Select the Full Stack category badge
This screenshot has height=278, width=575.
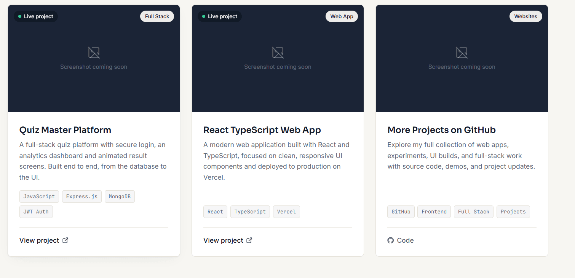pos(157,16)
